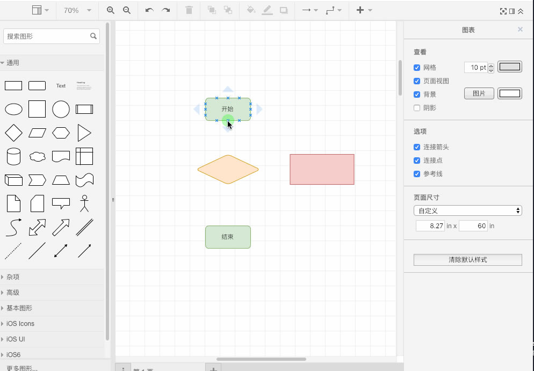
Task: Click the redo arrow icon
Action: 166,10
